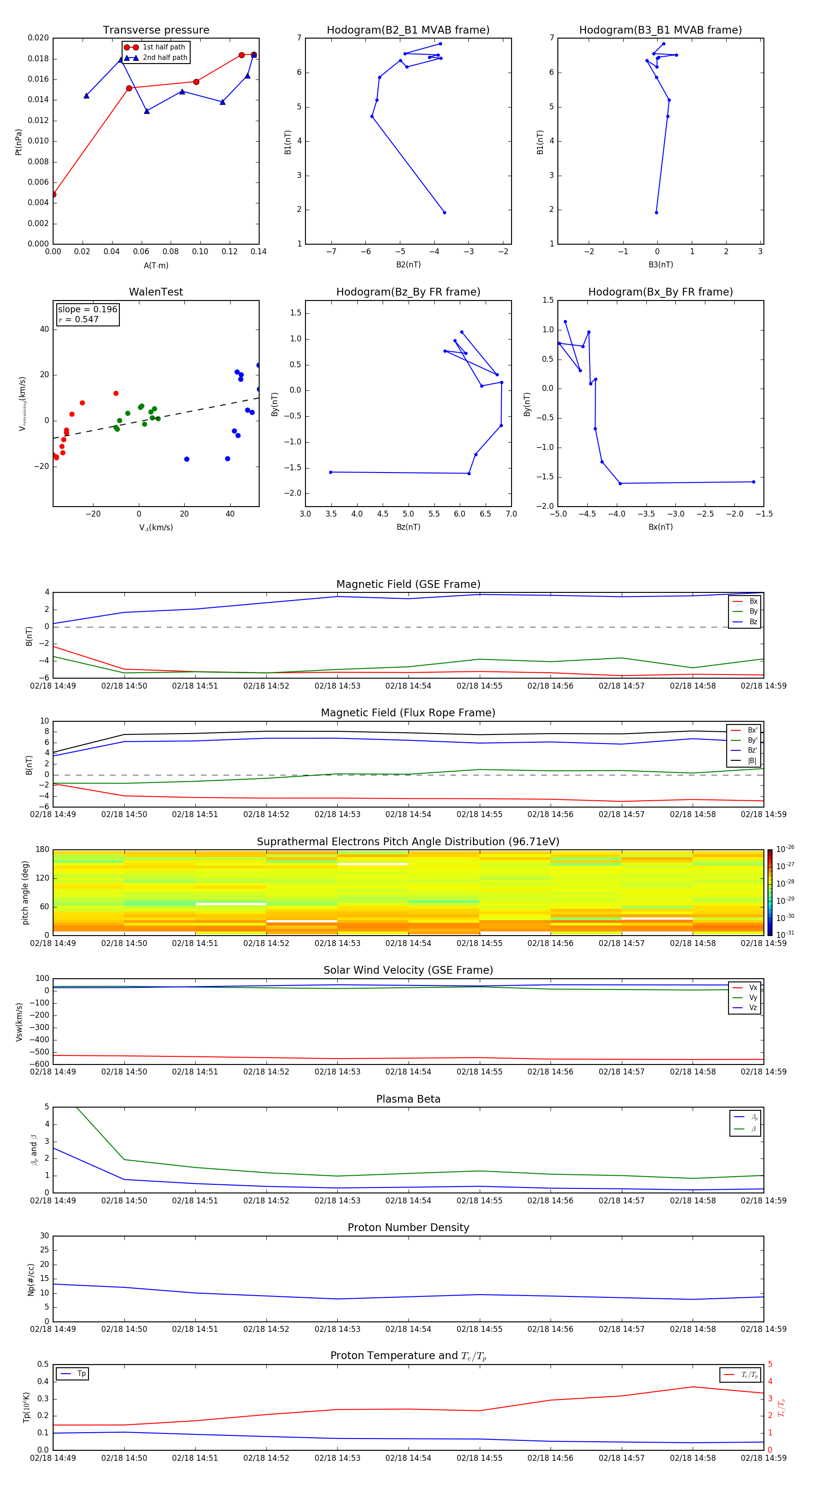The image size is (817, 1498).
Task: Select 'Bx' in the GSE Frame legend
Action: point(745,601)
